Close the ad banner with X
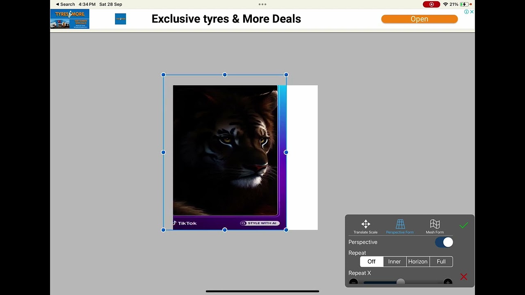Image resolution: width=525 pixels, height=295 pixels. tap(472, 12)
